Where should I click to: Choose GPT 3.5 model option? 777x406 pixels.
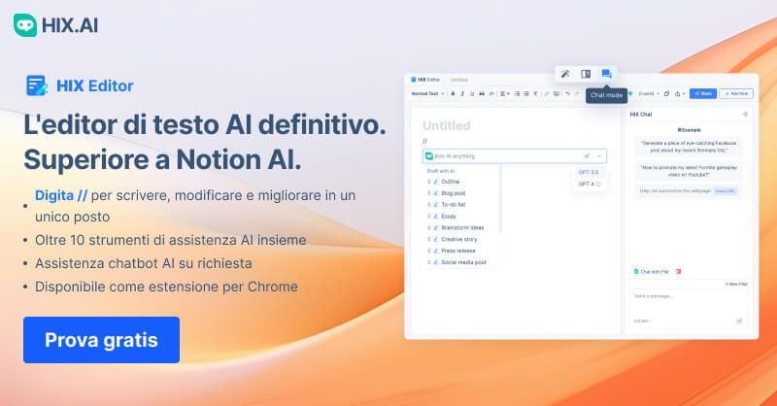click(x=589, y=172)
